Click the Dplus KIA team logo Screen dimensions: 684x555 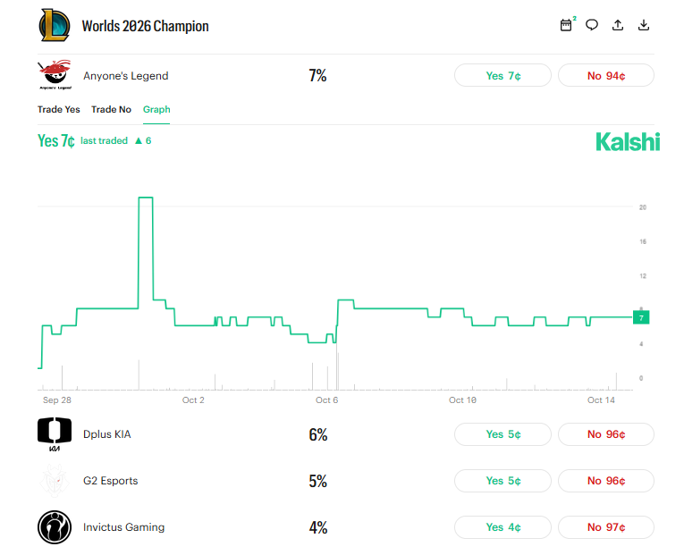click(55, 434)
